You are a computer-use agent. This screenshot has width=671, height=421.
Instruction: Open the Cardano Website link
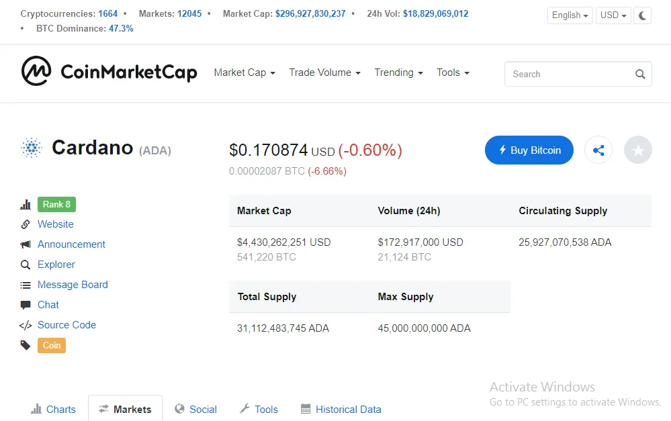(x=56, y=224)
